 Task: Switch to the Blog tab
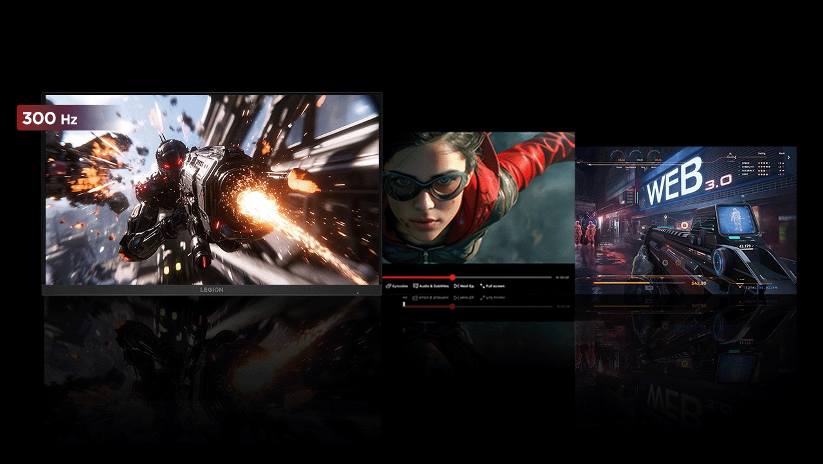(642, 167)
